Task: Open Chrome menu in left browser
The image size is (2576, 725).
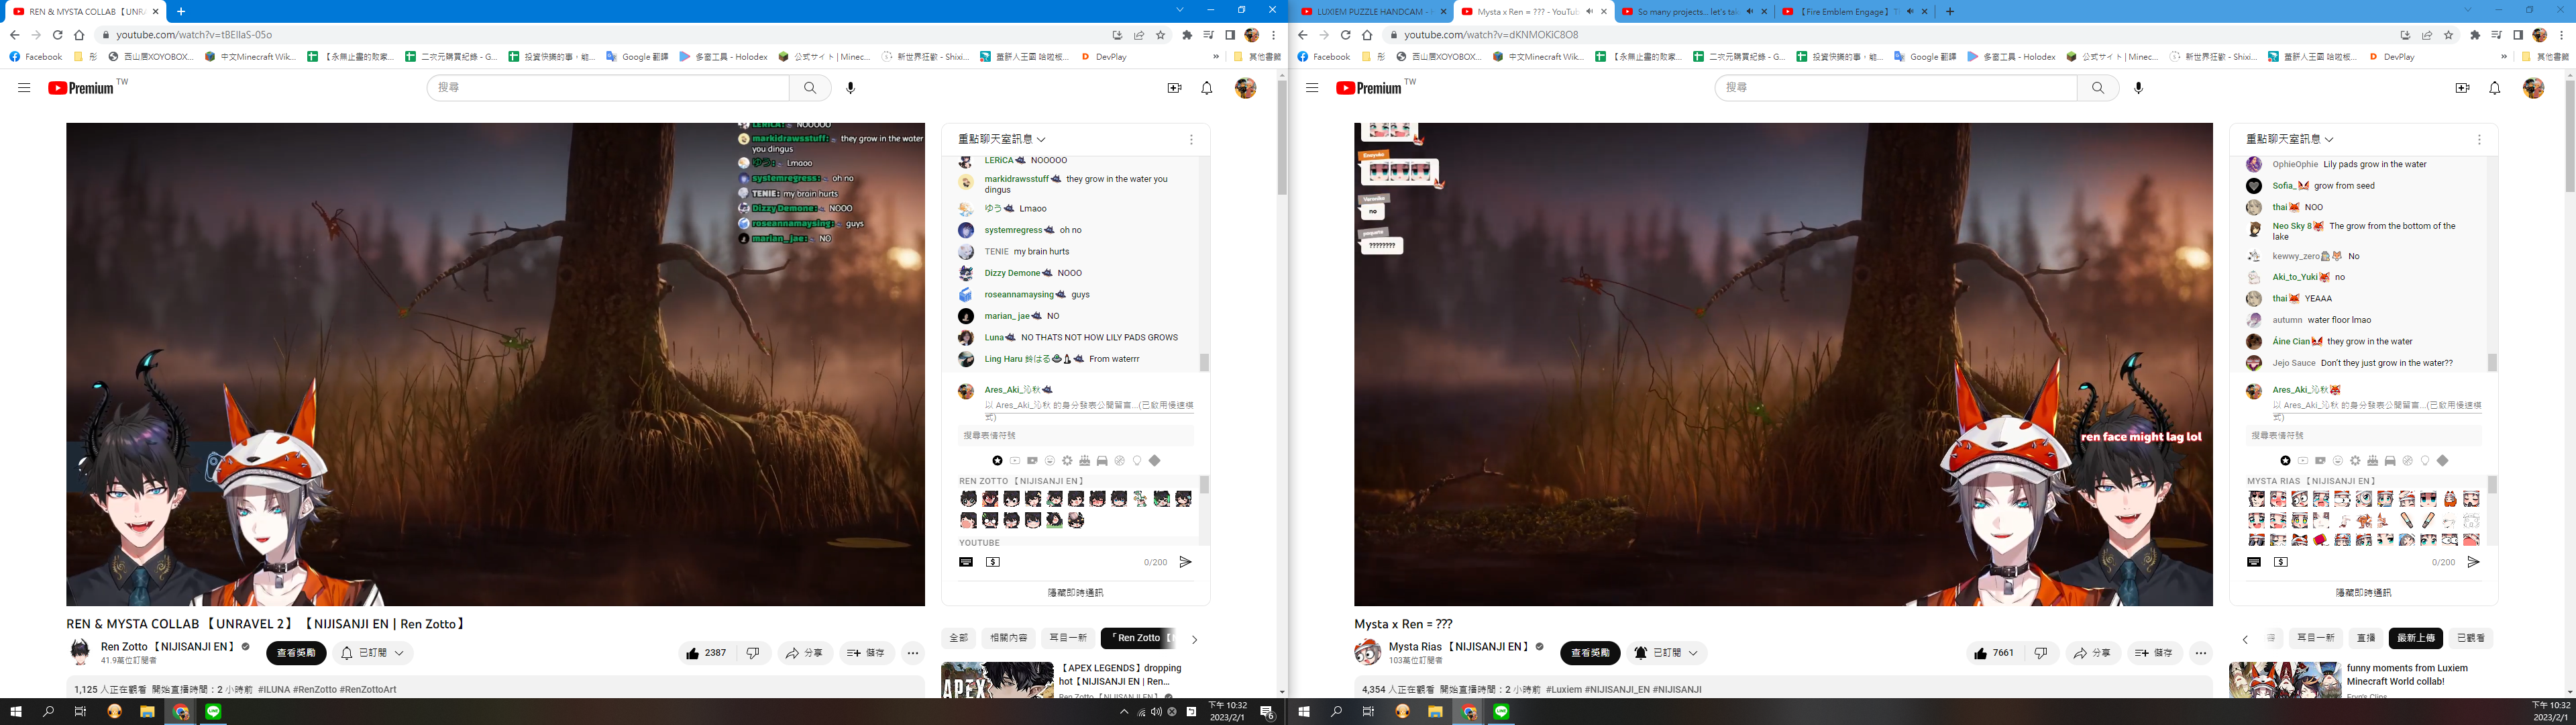Action: 1273,35
